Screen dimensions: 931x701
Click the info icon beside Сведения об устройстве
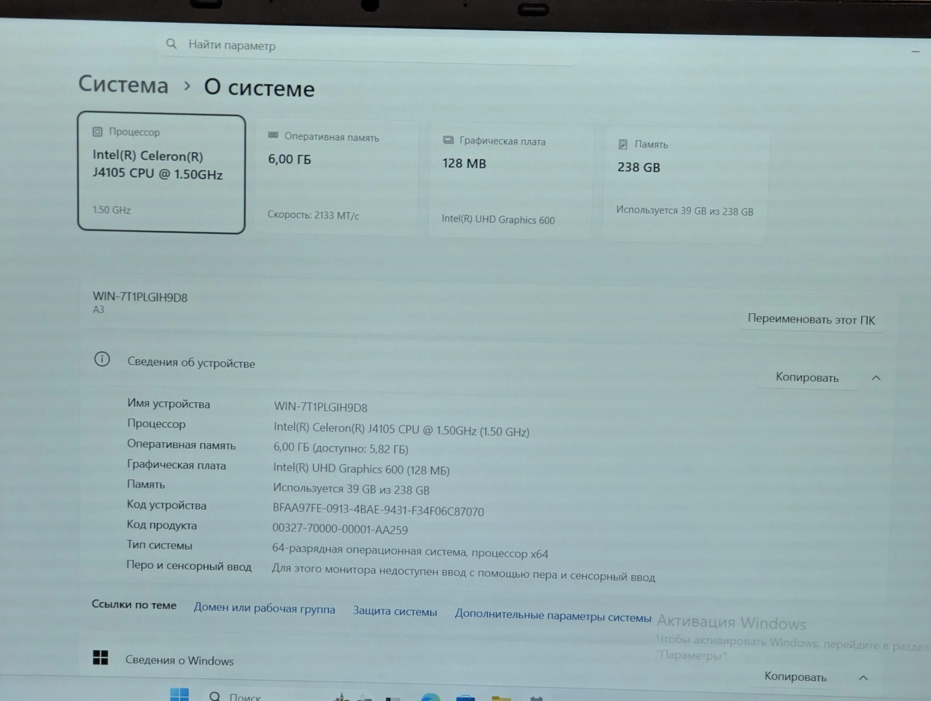(x=102, y=359)
